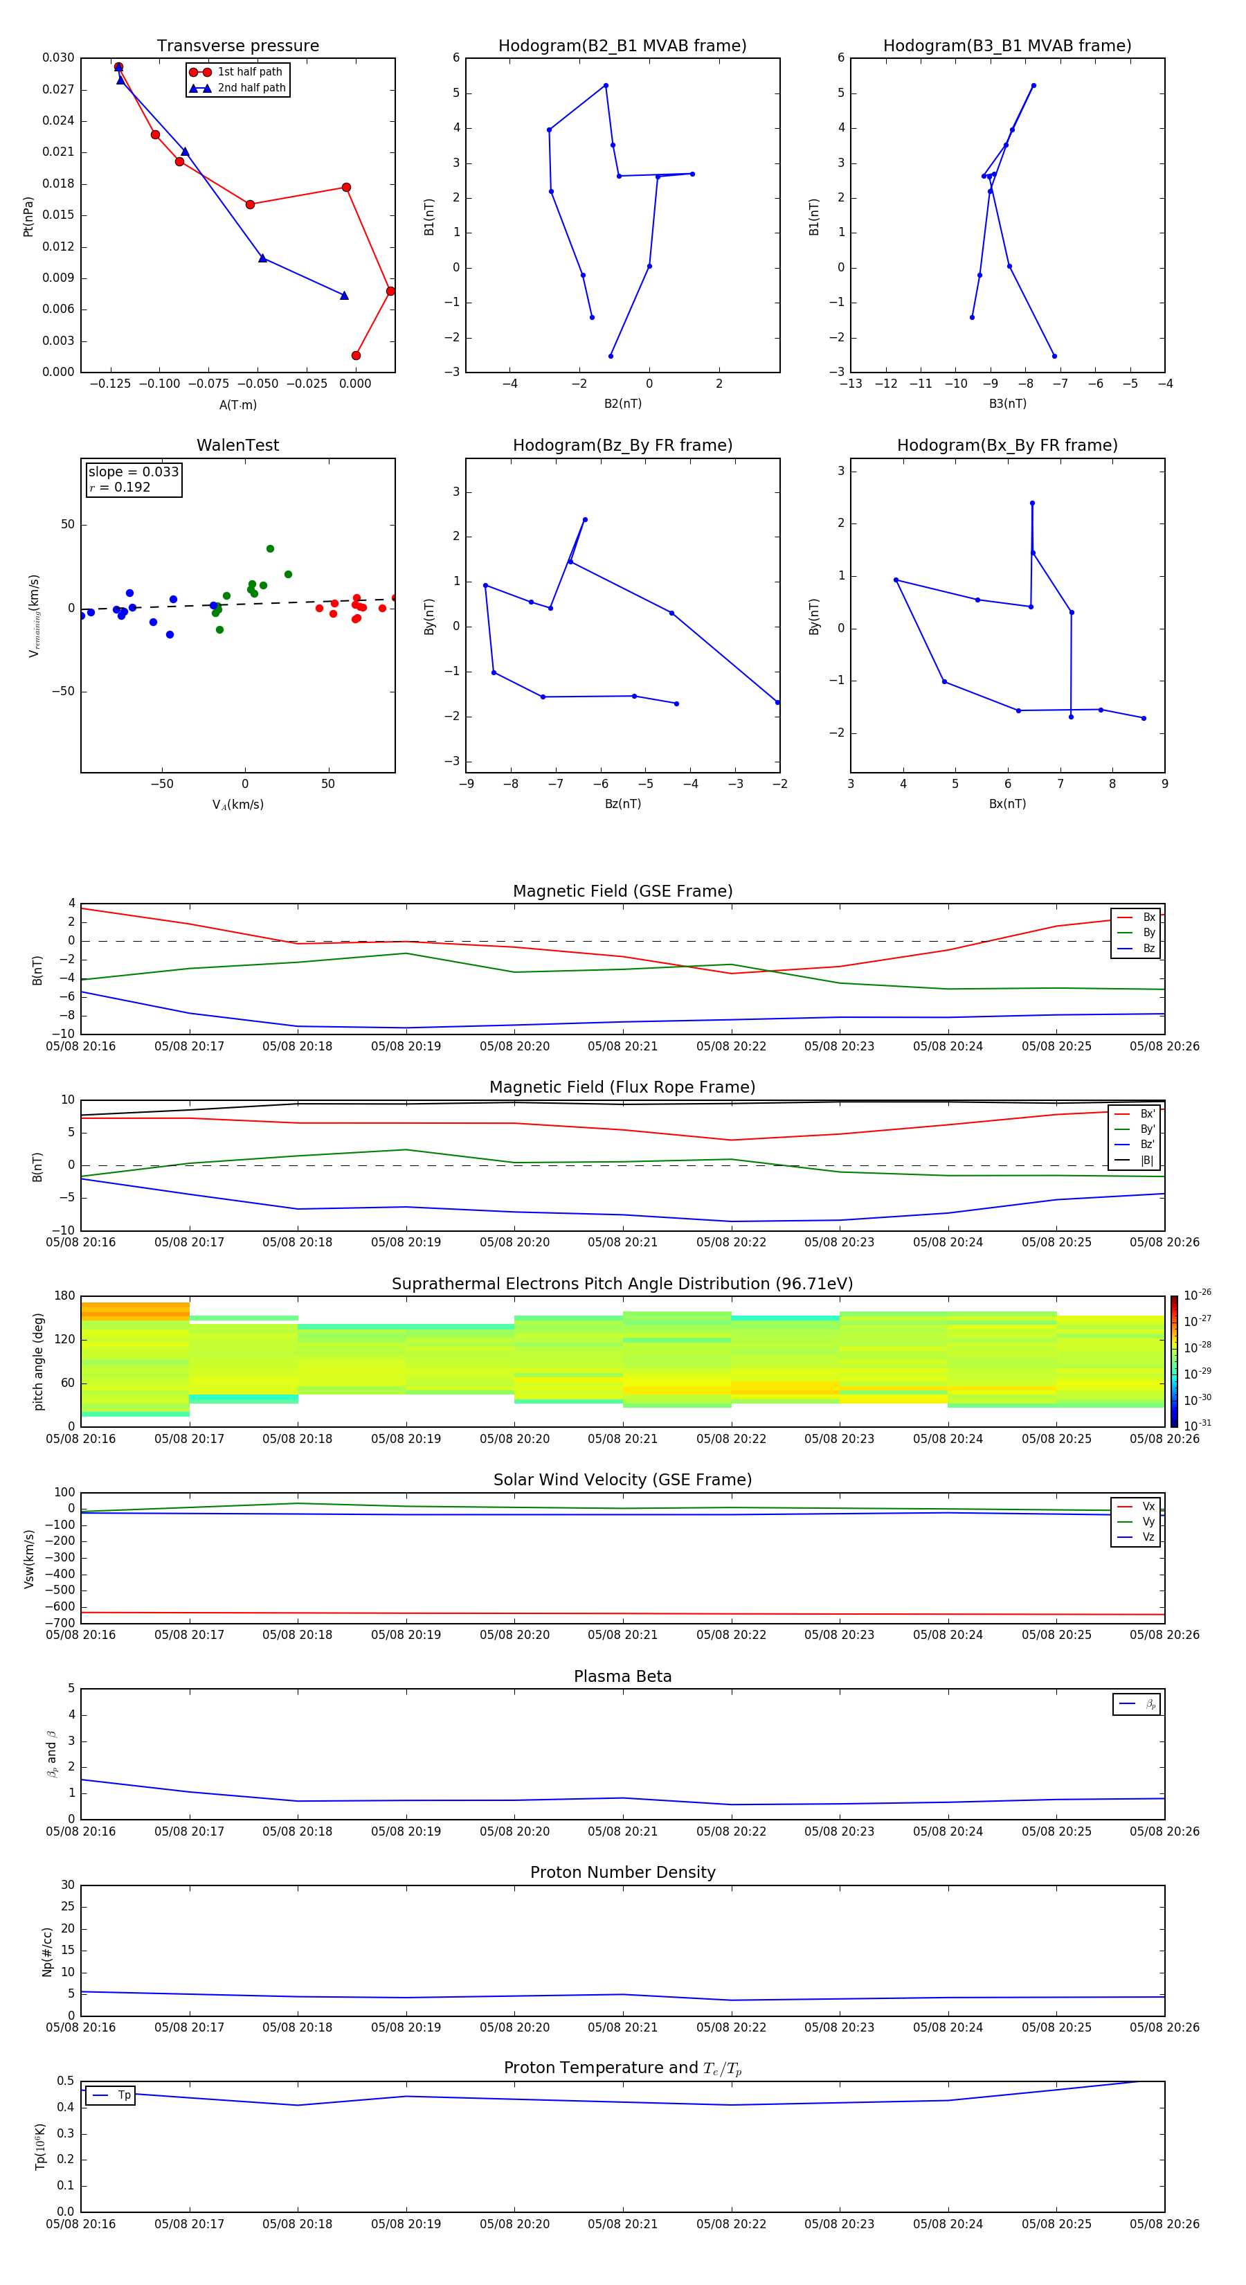Click the Bz' legend entry in Flux Rope panel
The image size is (1246, 2285).
click(1135, 1145)
